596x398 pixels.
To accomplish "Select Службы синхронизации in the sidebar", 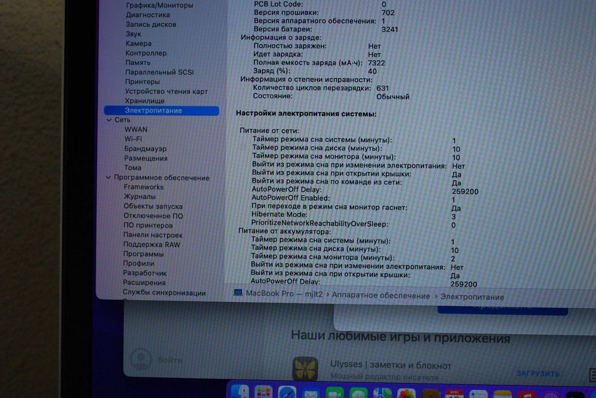I will pos(164,293).
